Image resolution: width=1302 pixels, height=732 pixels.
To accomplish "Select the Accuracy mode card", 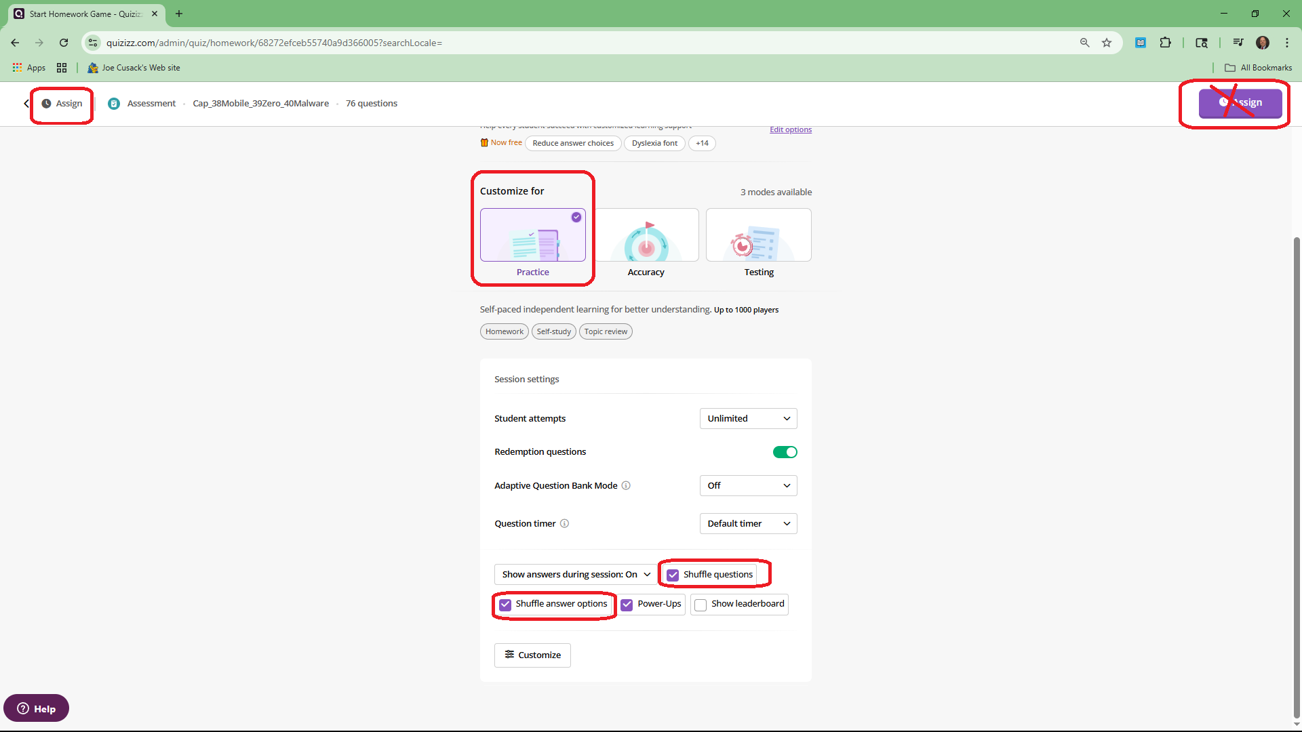I will point(646,235).
